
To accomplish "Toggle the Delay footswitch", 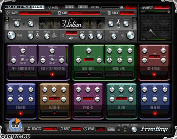I will 121,113.
